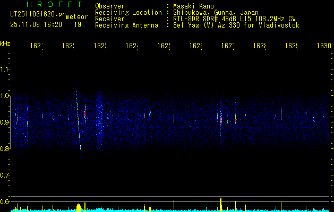Select the location Shibukawa, Gunma, Japan
Screen dimensions: 334x212
pyautogui.click(x=216, y=13)
